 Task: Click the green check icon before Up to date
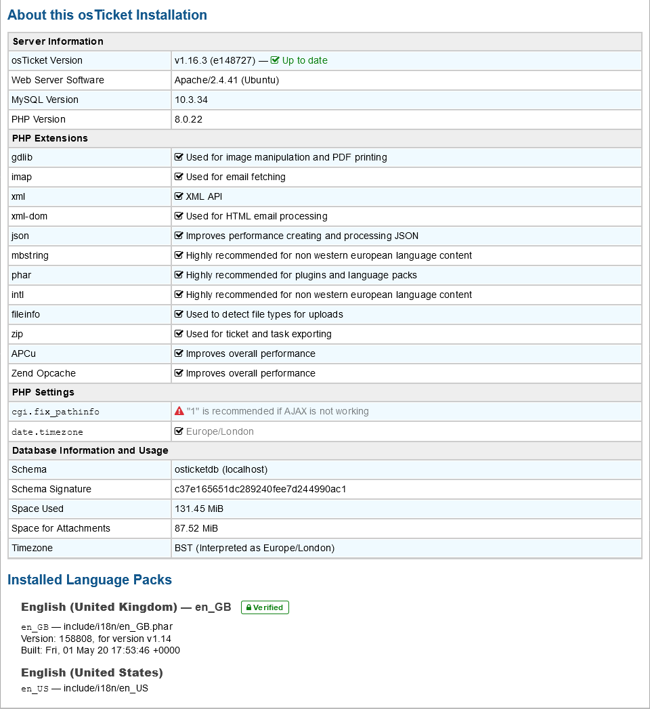(275, 60)
